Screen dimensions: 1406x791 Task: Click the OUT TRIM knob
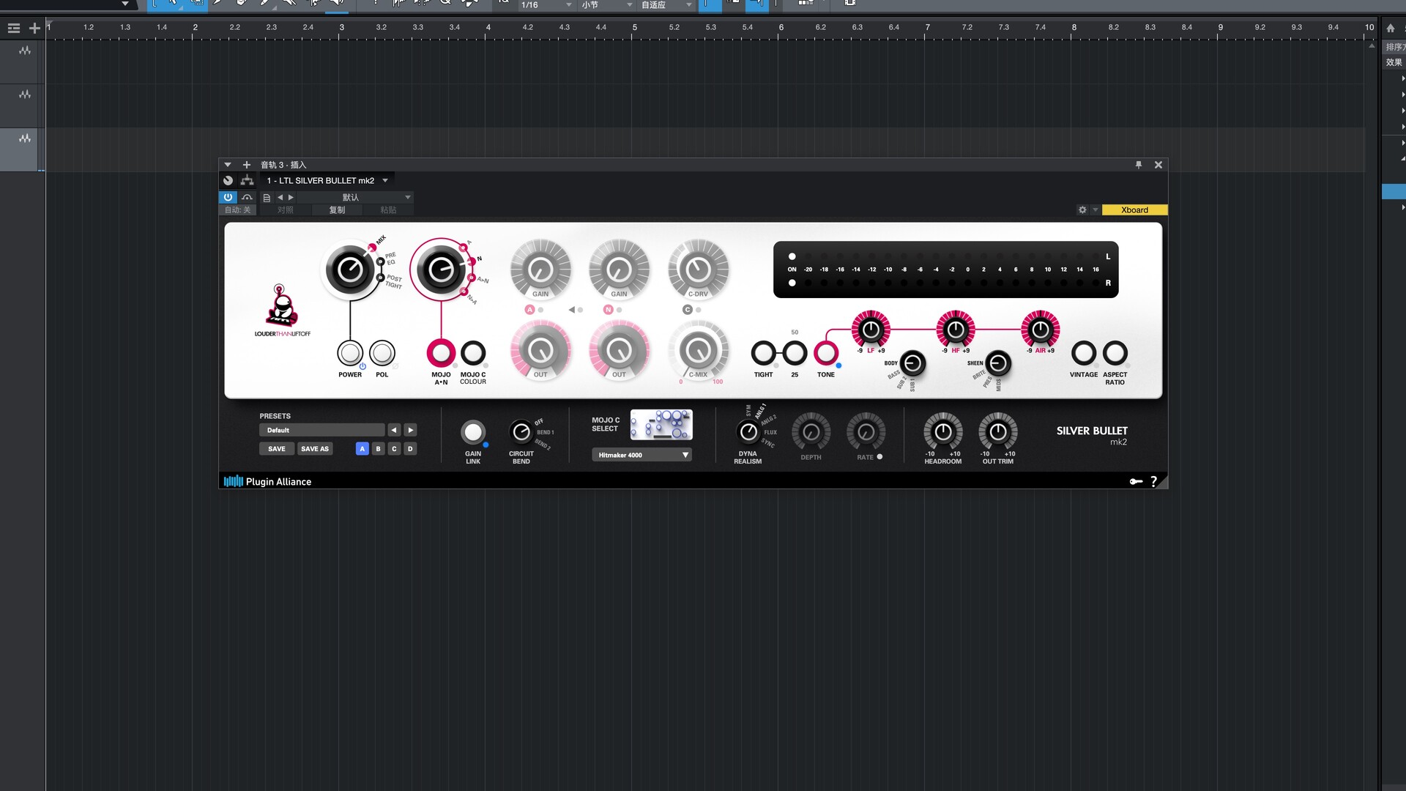(x=998, y=432)
